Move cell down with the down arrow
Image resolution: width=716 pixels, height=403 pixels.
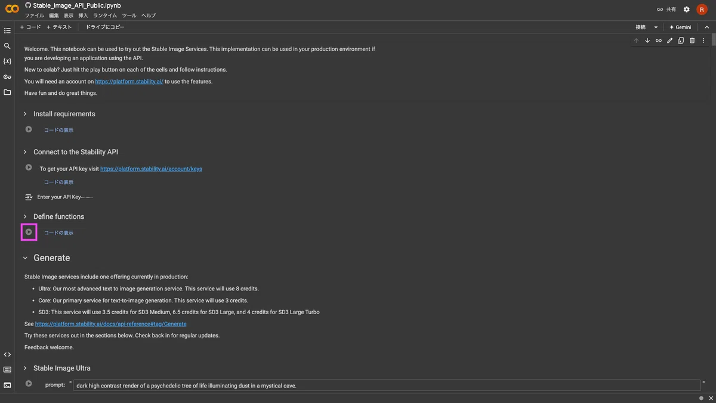[x=647, y=41]
